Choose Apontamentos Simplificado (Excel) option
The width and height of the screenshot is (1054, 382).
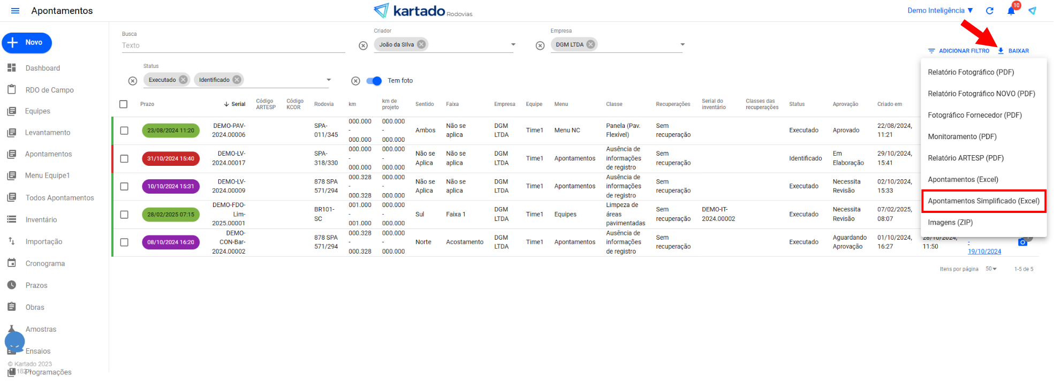coord(983,201)
